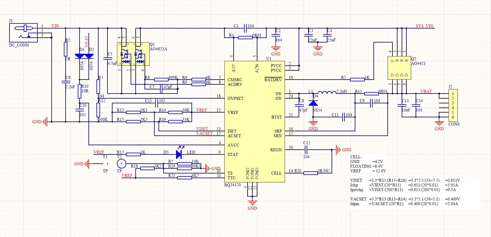491x237 pixels.
Task: Click the C12 capacitor symbol
Action: click(x=307, y=150)
